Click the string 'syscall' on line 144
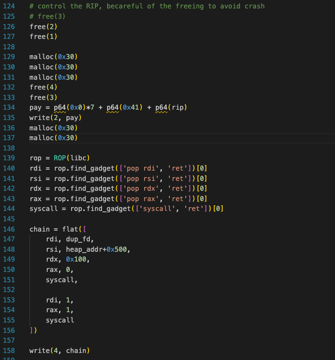The width and height of the screenshot is (335, 360). (157, 209)
